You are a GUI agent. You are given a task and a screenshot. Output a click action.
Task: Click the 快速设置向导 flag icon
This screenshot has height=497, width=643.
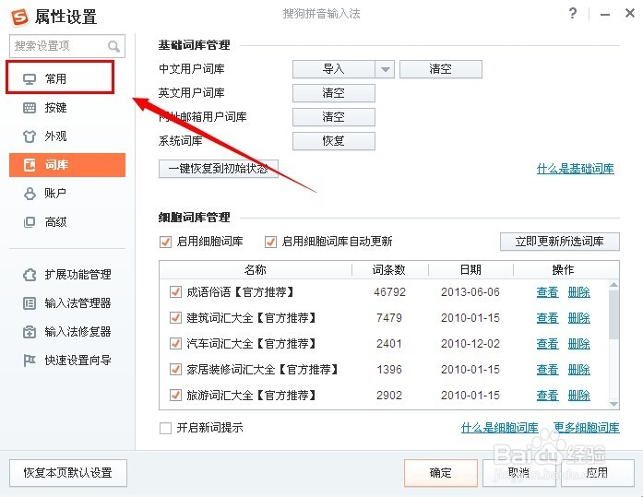click(30, 361)
